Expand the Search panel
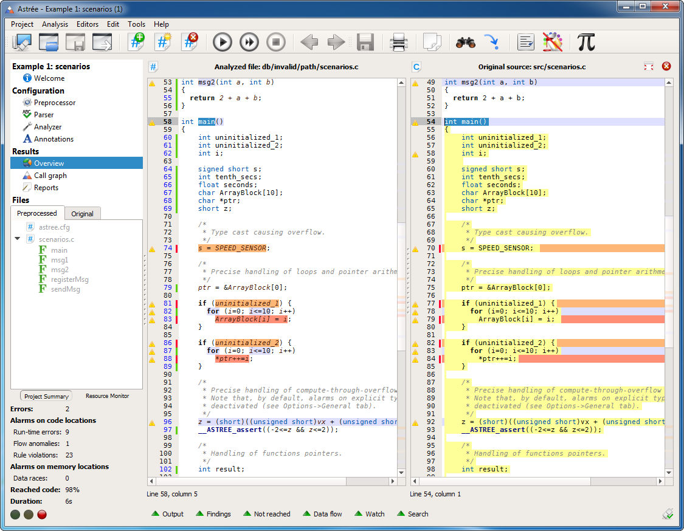Screen dimensions: 684x531 (x=413, y=514)
